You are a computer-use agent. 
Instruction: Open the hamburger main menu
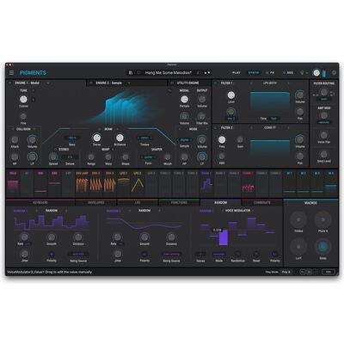pyautogui.click(x=11, y=73)
